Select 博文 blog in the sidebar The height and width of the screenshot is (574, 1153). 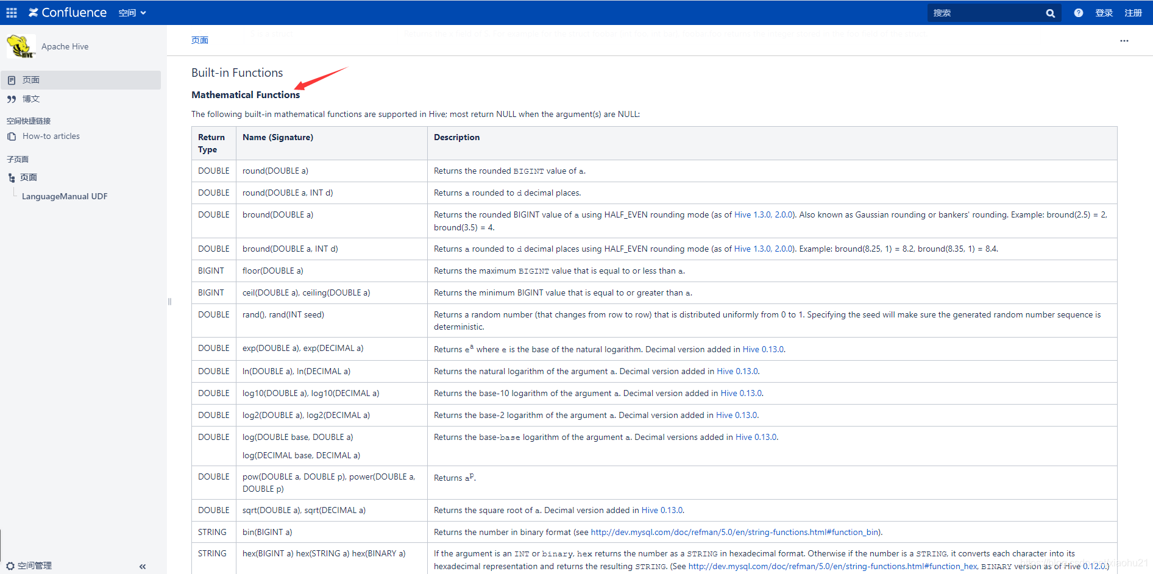(31, 99)
